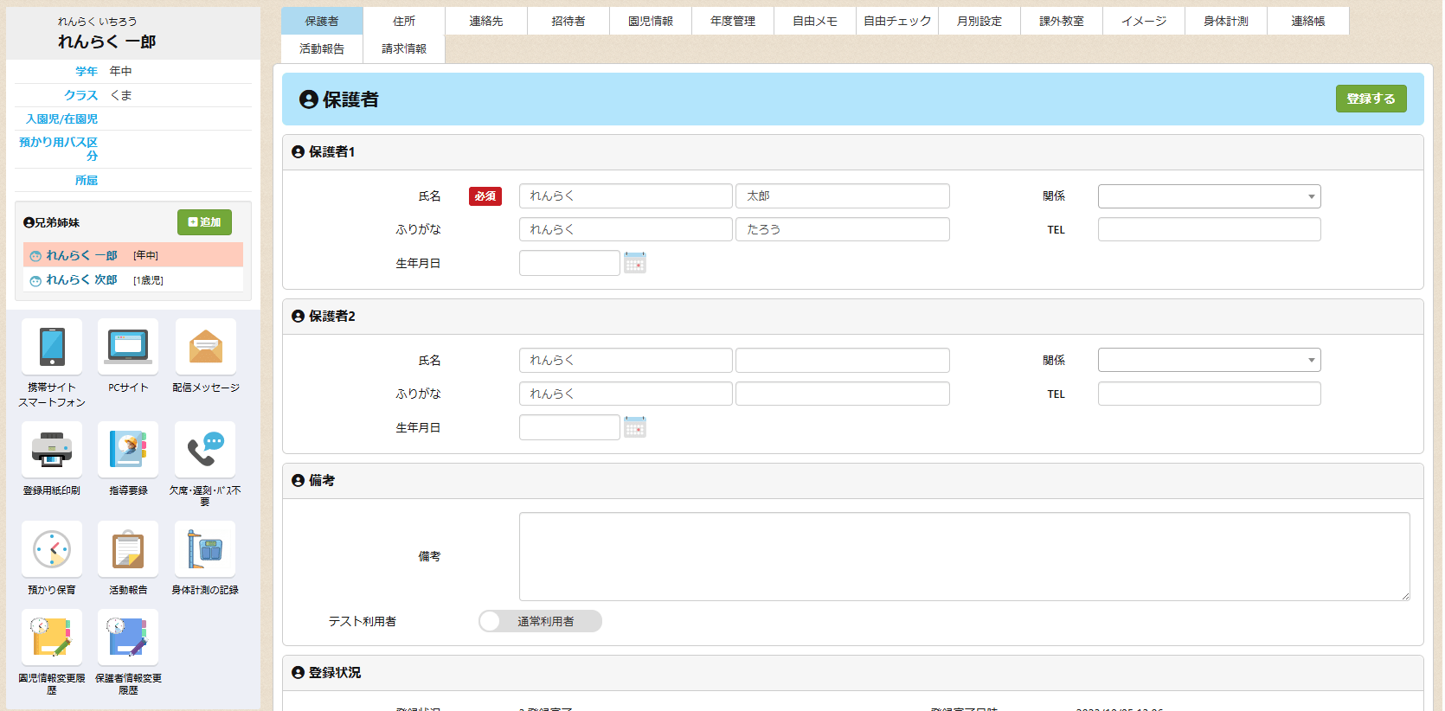The height and width of the screenshot is (711, 1445).
Task: Switch to the 身体計測 tab
Action: tap(1226, 21)
